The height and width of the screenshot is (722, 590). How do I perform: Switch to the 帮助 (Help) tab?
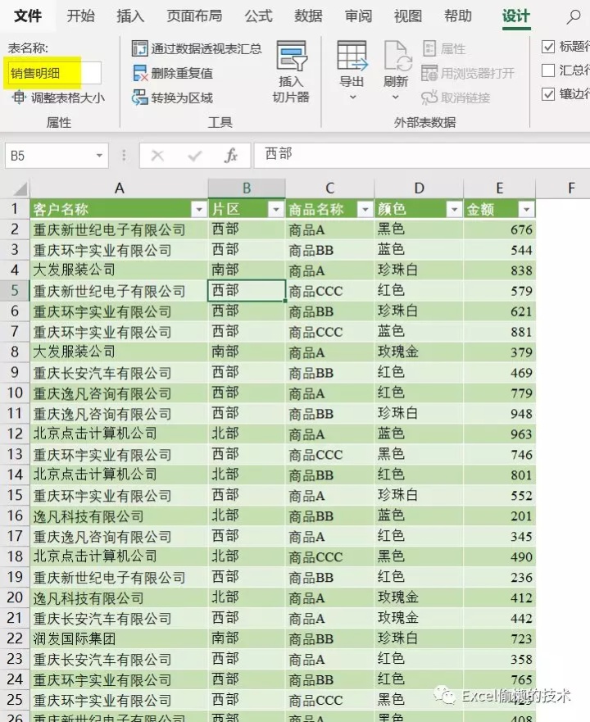point(458,16)
